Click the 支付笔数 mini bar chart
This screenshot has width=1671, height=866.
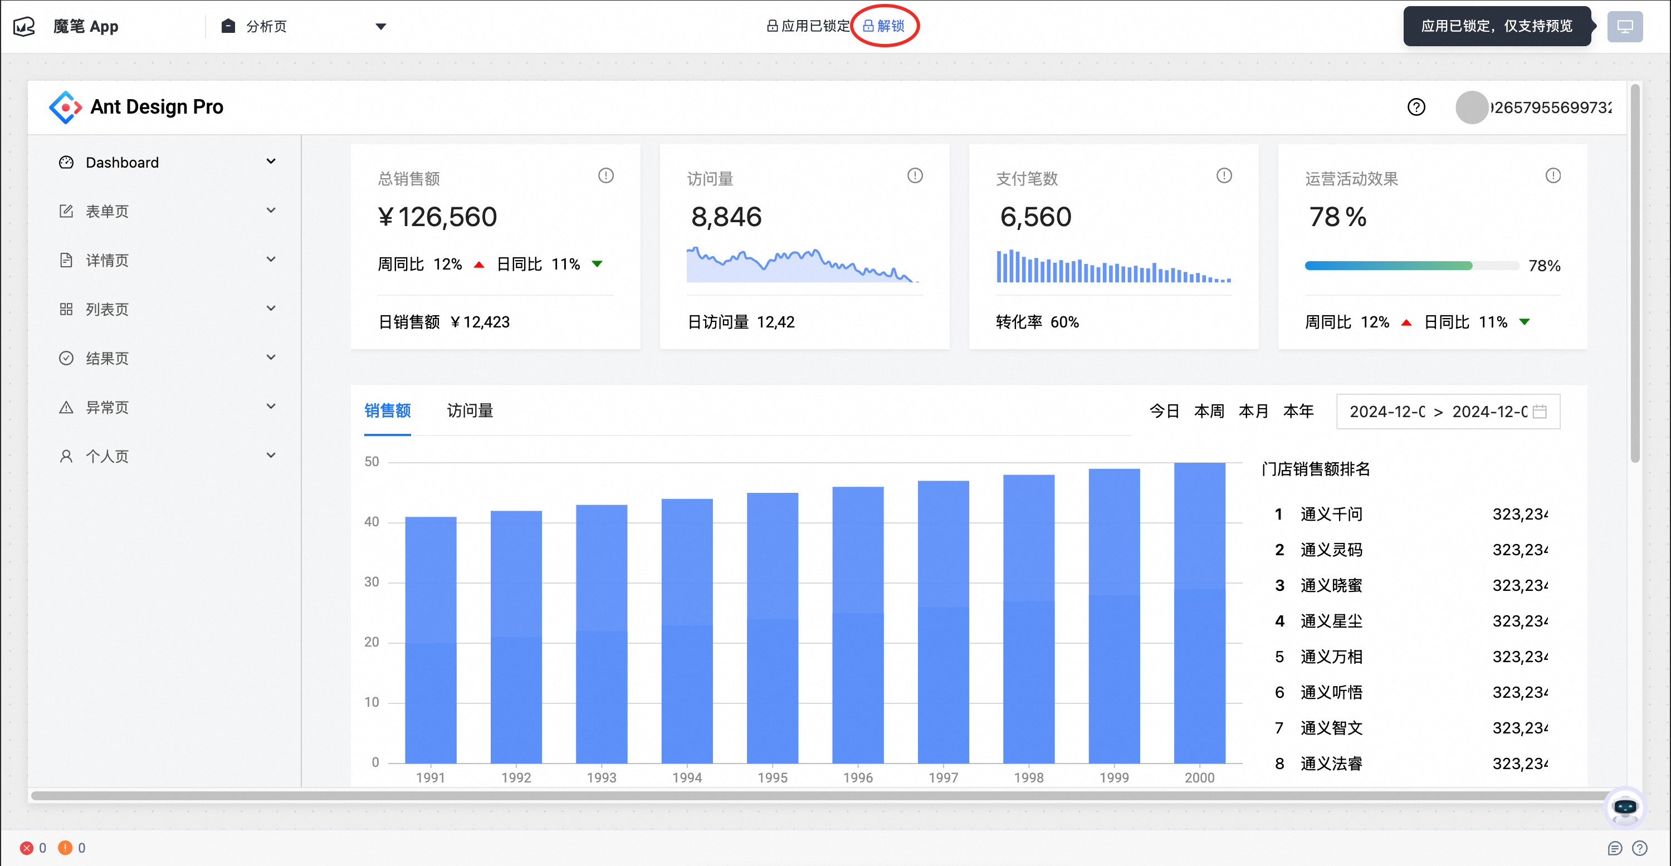(x=1113, y=266)
